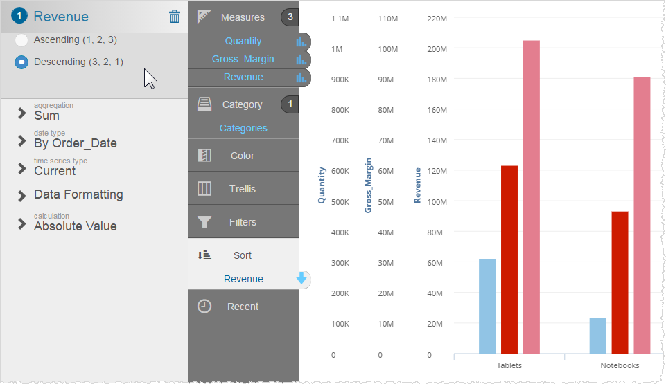This screenshot has width=666, height=384.
Task: Click the Categories item under Category
Action: pyautogui.click(x=243, y=128)
